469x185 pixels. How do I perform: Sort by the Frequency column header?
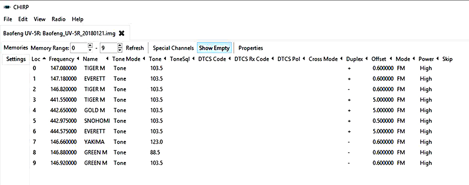pyautogui.click(x=64, y=59)
